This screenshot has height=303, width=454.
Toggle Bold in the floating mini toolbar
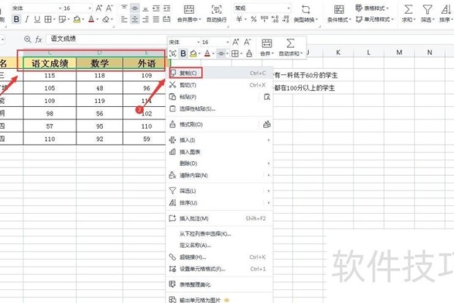click(183, 53)
